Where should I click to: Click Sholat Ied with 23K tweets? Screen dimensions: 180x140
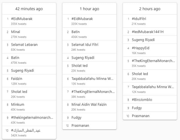point(79,66)
